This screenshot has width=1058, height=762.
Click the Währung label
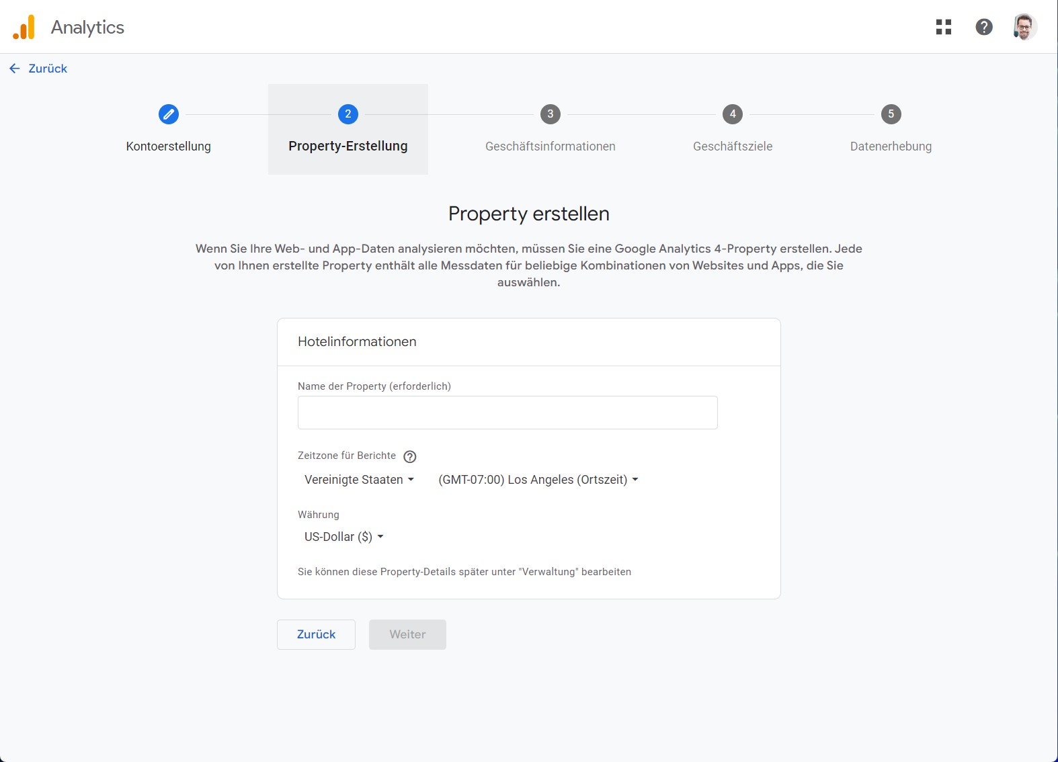319,515
